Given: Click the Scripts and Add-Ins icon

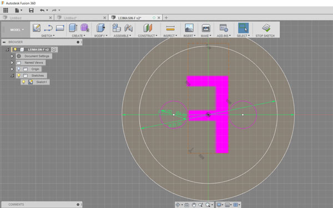Looking at the screenshot, I should point(224,28).
